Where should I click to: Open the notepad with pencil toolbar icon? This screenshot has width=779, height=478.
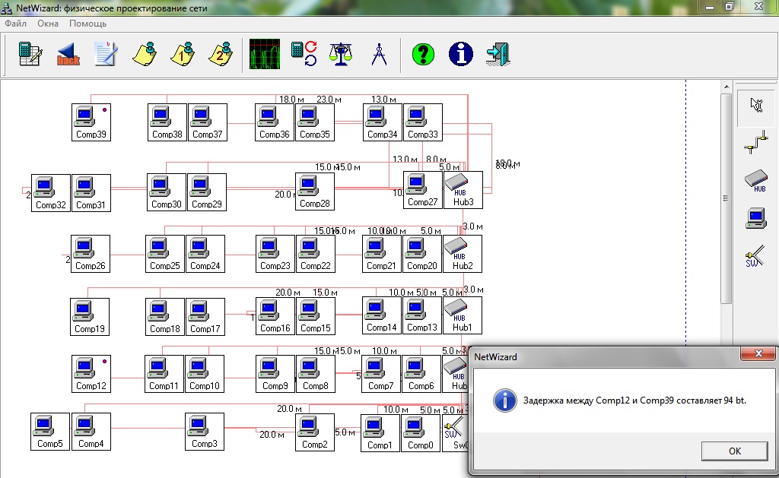click(x=107, y=54)
